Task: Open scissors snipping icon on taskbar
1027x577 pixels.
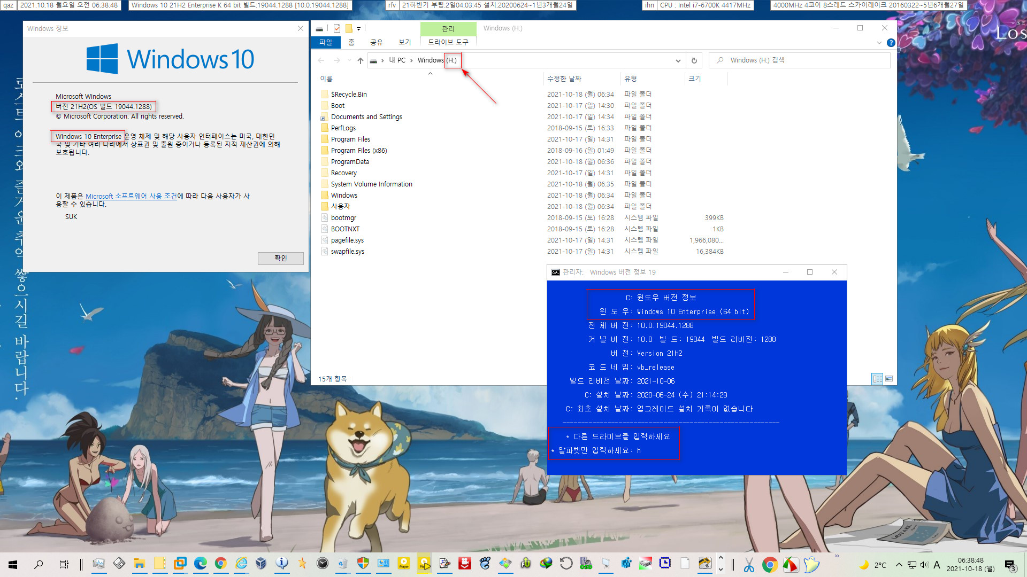Action: pos(749,564)
